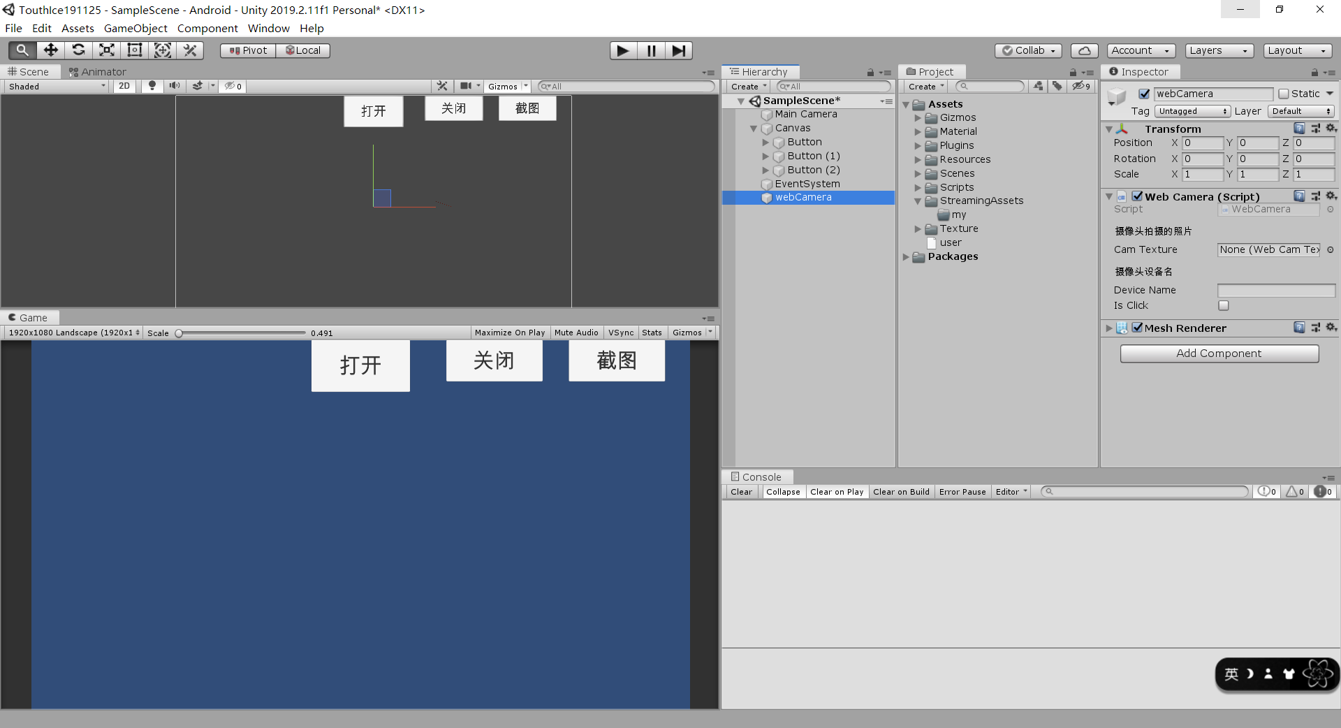Click Collapse in Console
Screen dimensions: 1341x728
[783, 492]
